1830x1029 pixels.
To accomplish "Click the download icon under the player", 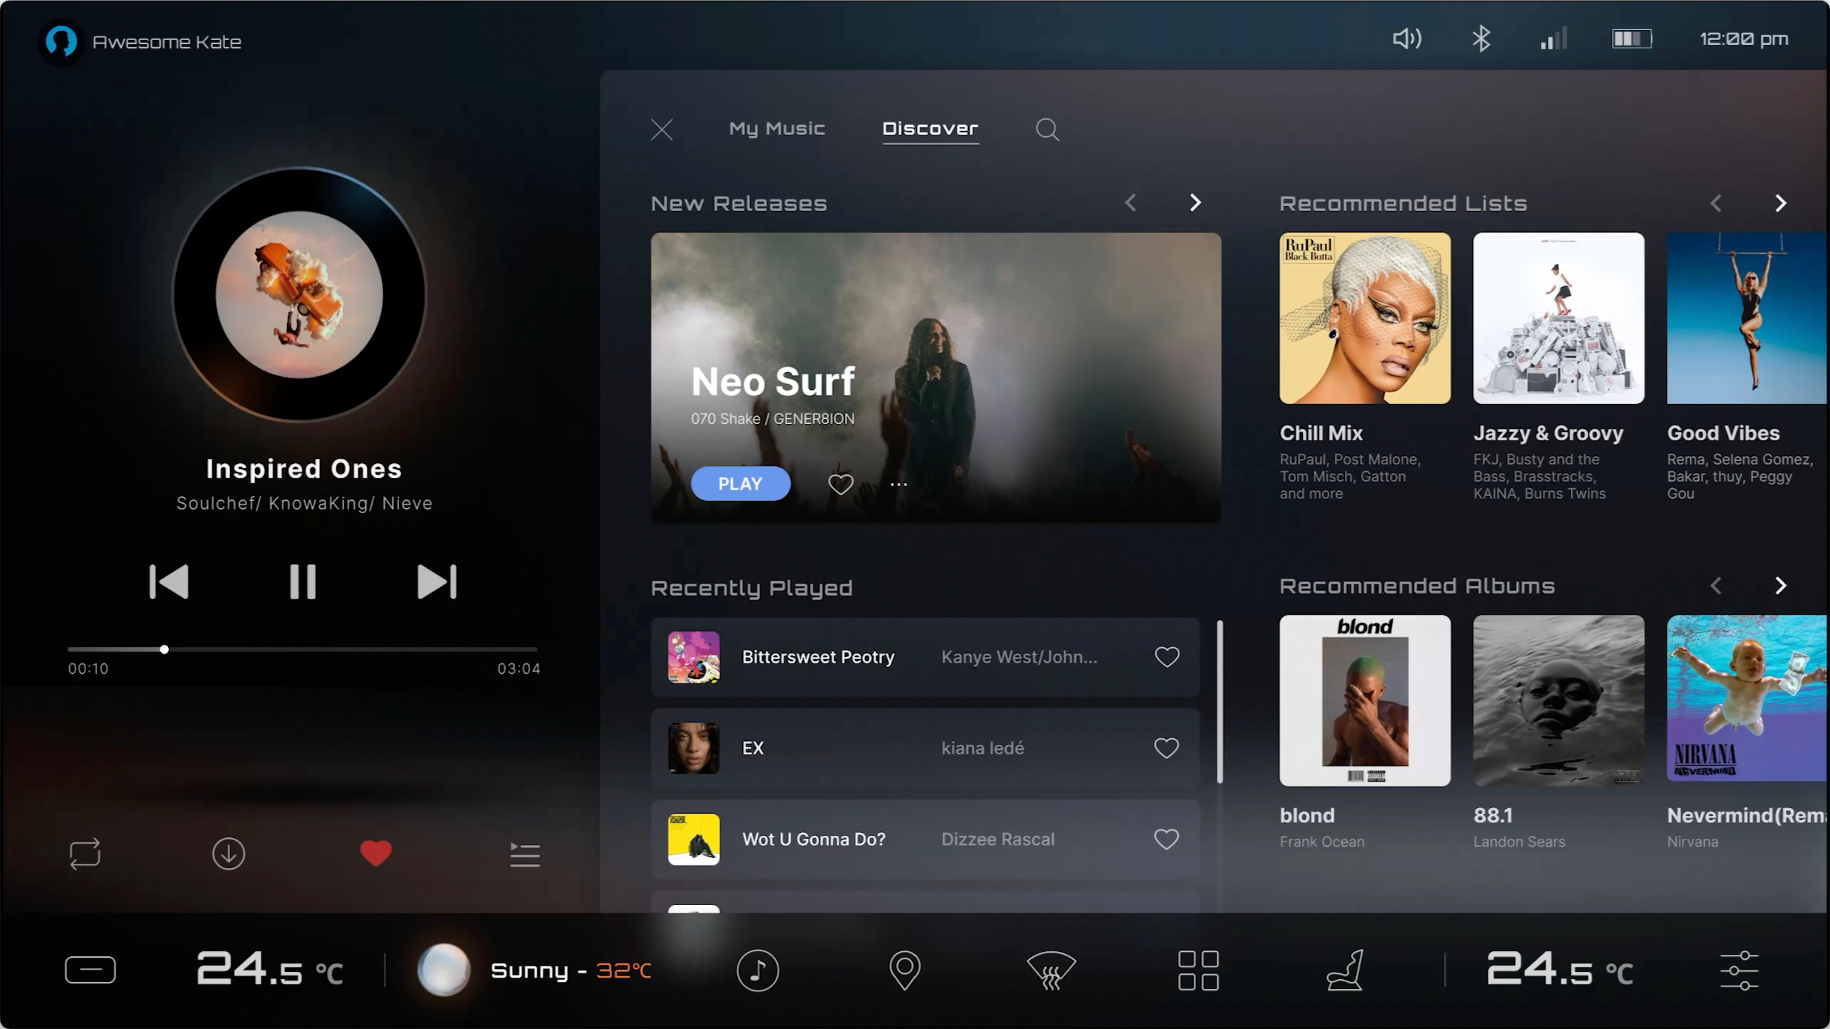I will [228, 853].
